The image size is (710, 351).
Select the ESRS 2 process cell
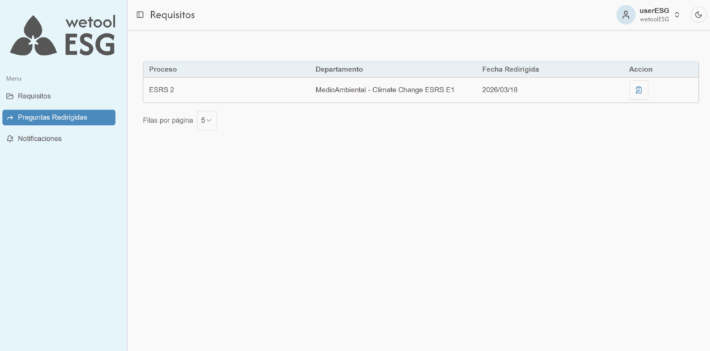pos(162,89)
